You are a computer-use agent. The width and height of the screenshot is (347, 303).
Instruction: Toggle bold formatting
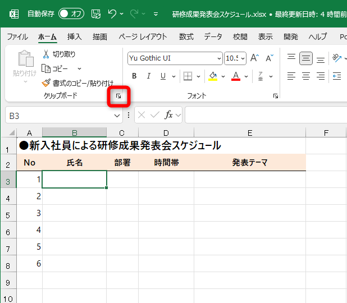coord(134,76)
